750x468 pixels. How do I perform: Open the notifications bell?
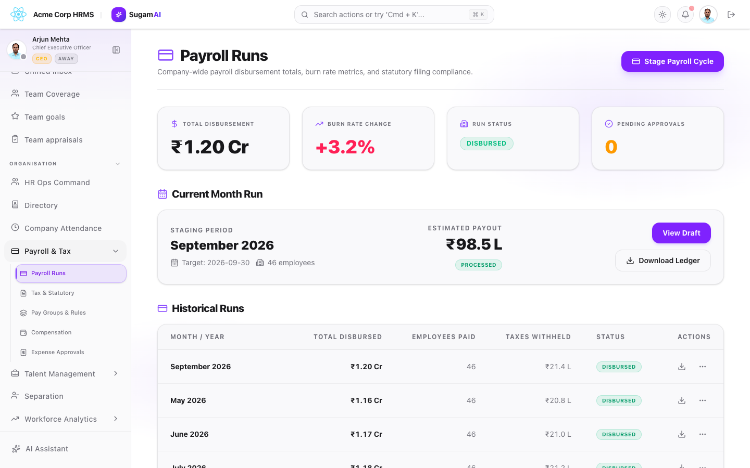tap(685, 15)
